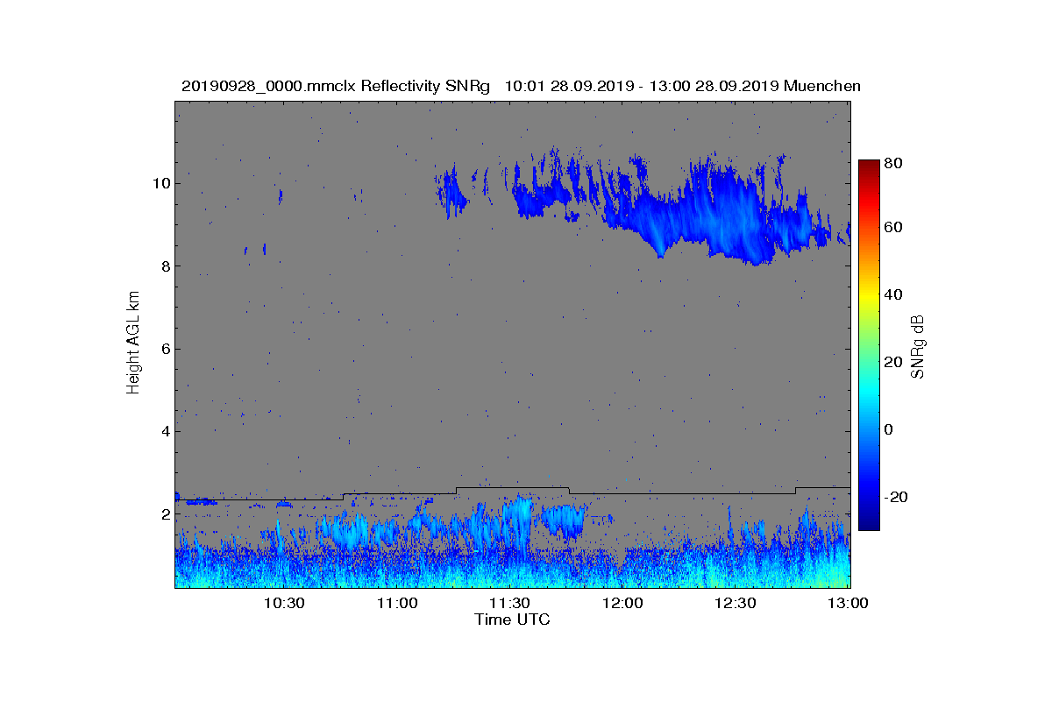Viewport: 1052px width, 701px height.
Task: Click the 11:00 time tick label
Action: tap(397, 603)
